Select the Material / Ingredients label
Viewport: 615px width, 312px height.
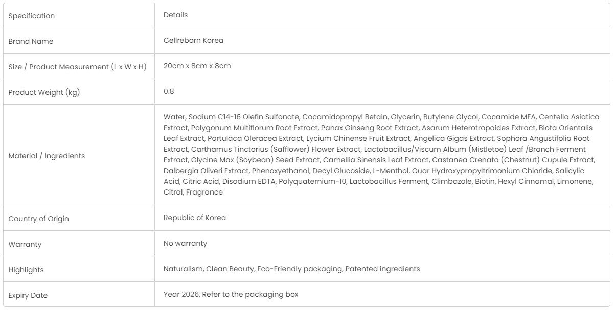(x=47, y=156)
